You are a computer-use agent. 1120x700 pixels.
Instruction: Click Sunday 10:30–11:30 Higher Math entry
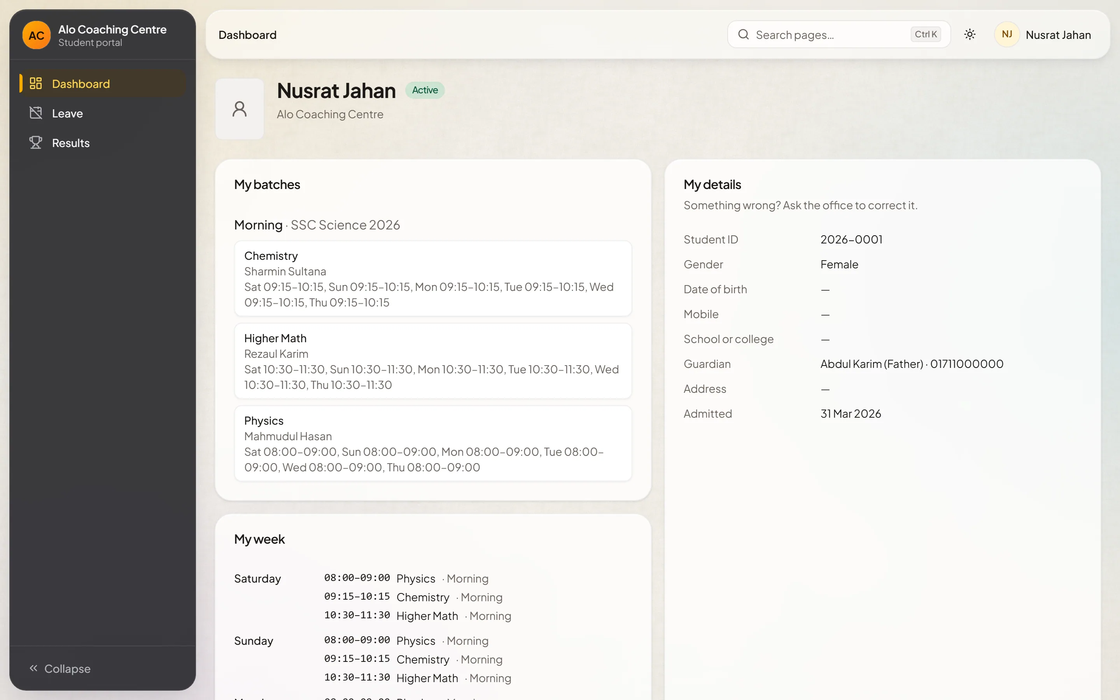point(417,678)
